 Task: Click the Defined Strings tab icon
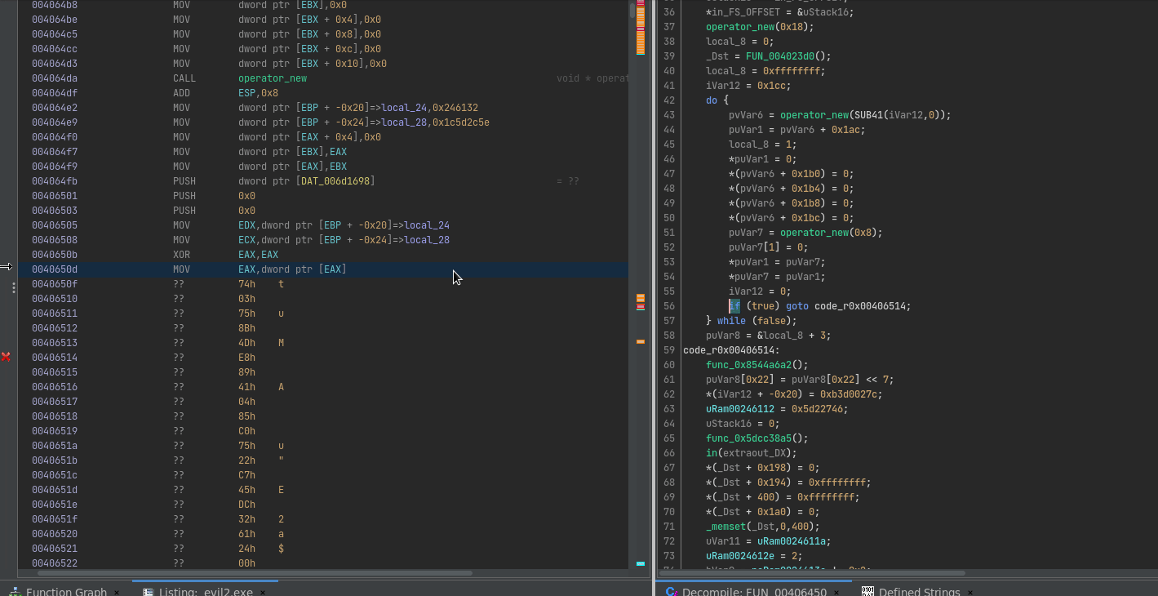[867, 591]
